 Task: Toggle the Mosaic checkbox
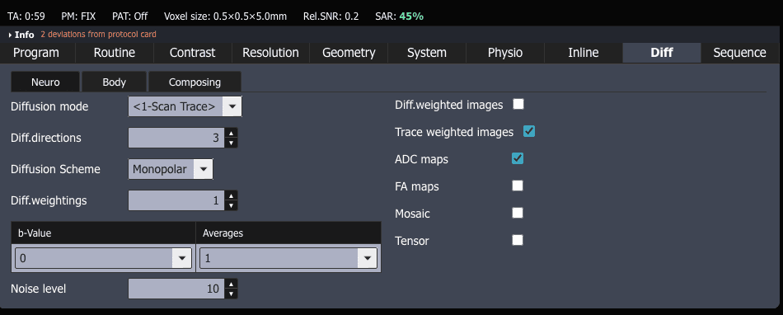tap(518, 214)
